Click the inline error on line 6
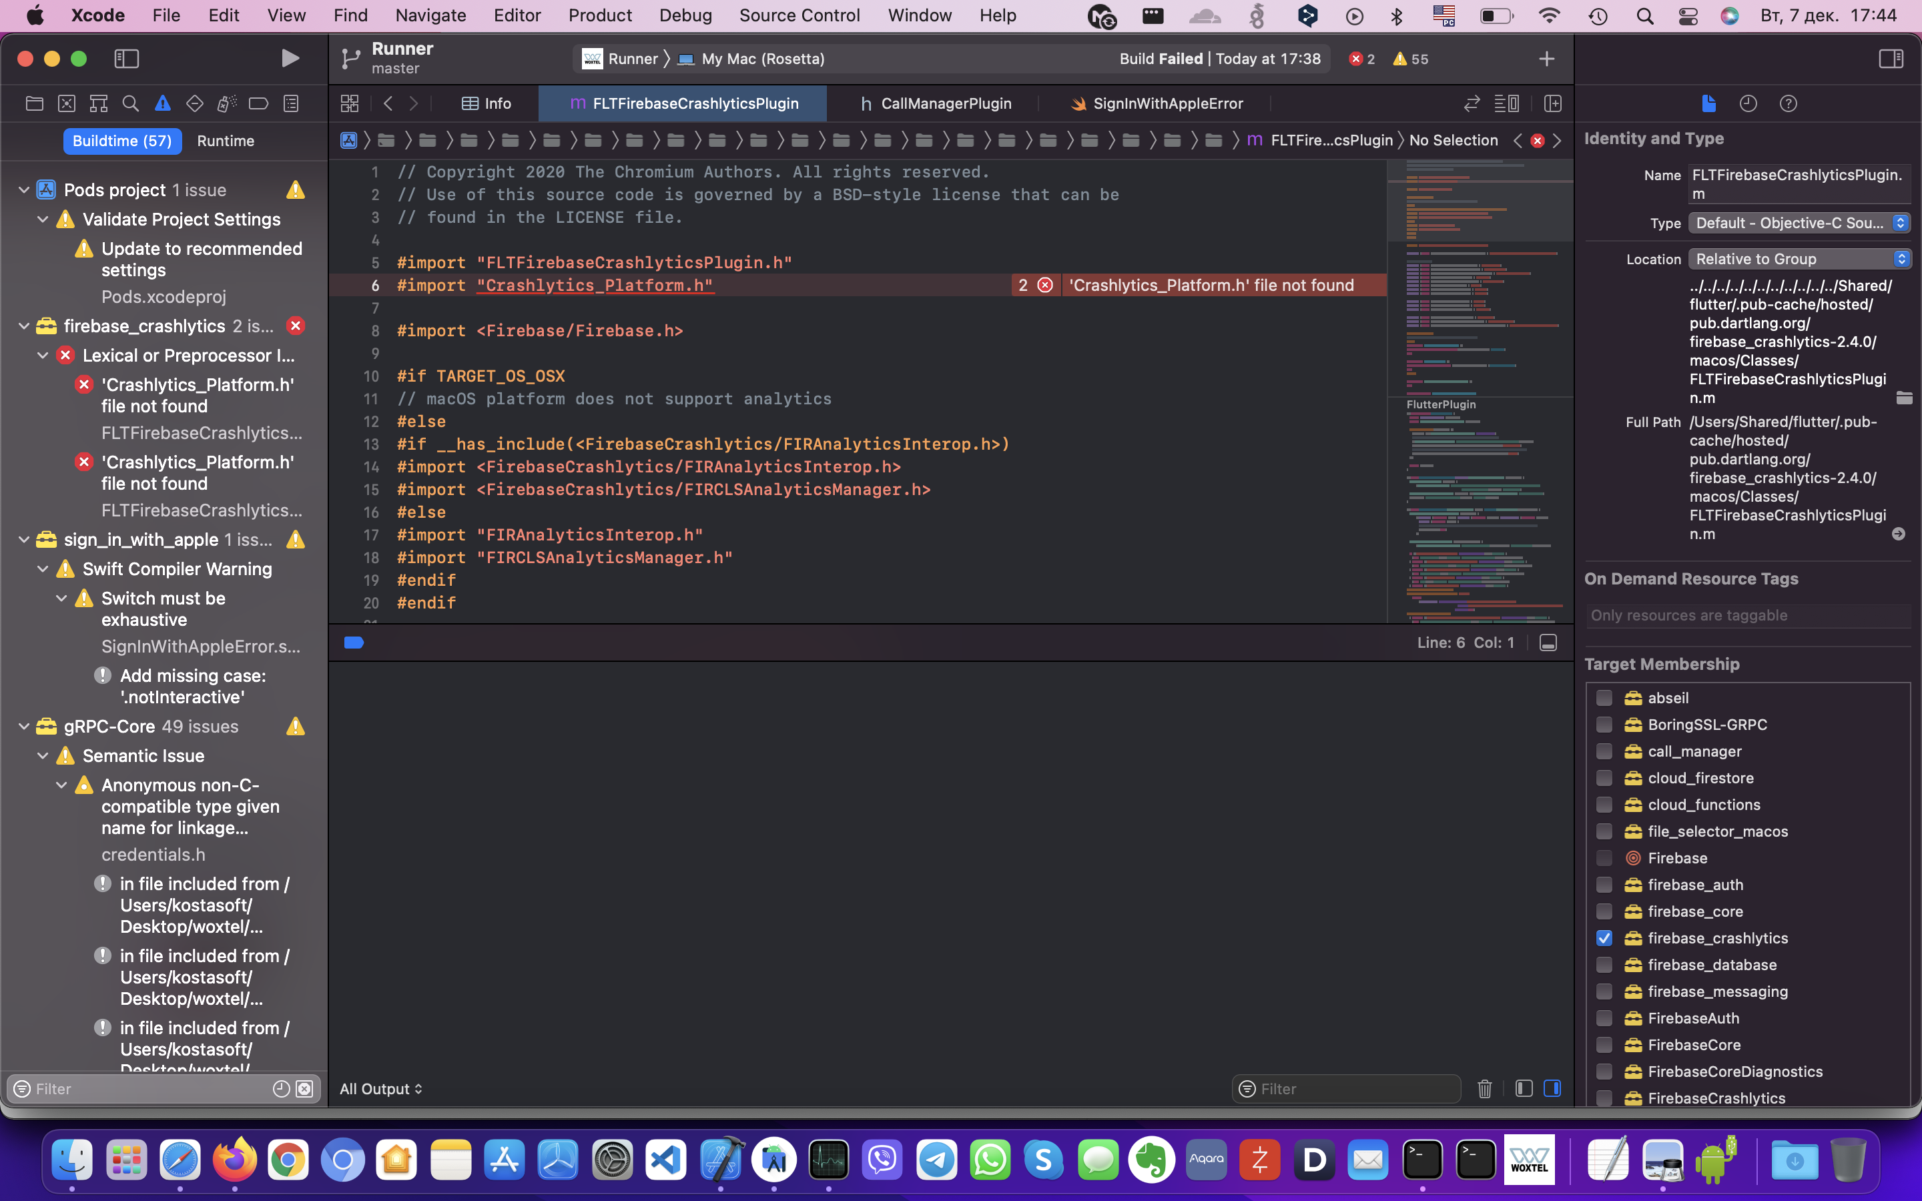This screenshot has height=1201, width=1922. [1199, 285]
